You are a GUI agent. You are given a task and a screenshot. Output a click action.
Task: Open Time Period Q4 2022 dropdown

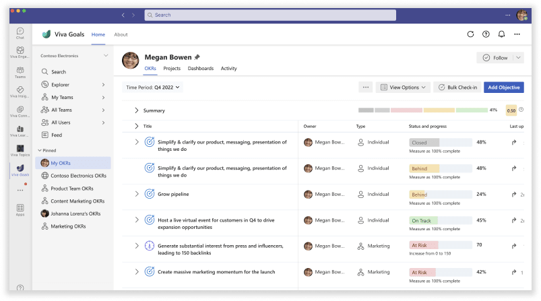(x=152, y=88)
